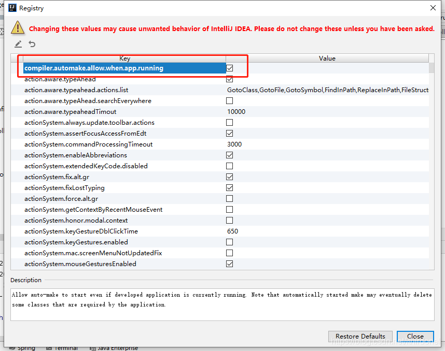445x351 pixels.
Task: Toggle compiler.automake.allow.when.app.running checkbox
Action: tap(230, 68)
